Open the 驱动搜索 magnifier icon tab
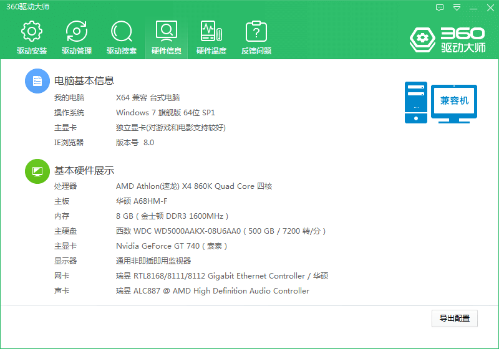 coord(122,37)
